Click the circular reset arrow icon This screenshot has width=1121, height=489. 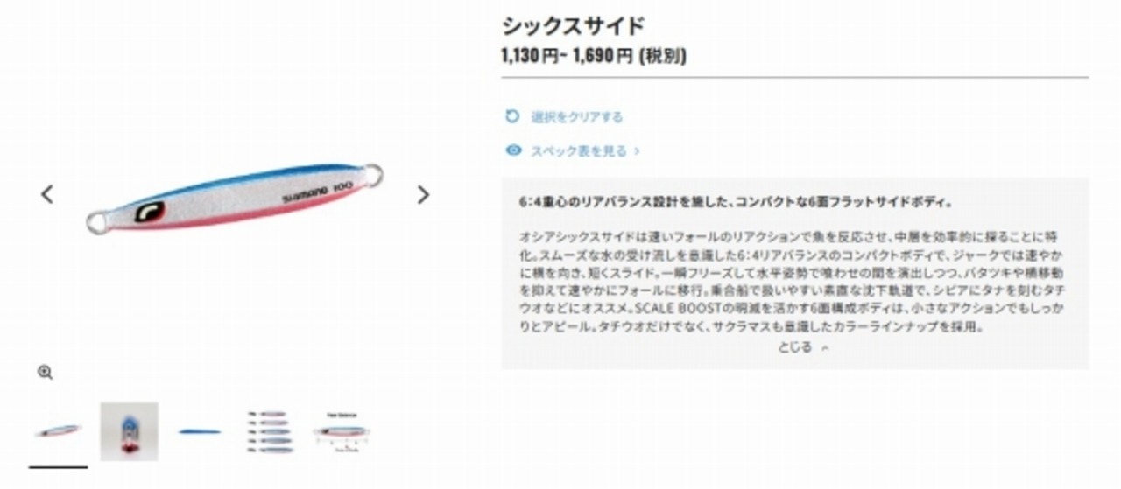513,116
